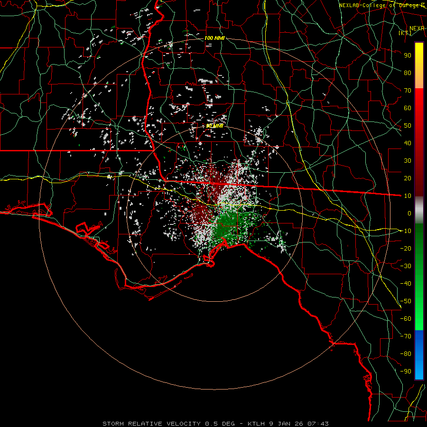Click the "-90" value on the velocity scale
Viewport: 427px width, 427px height.
[x=406, y=371]
